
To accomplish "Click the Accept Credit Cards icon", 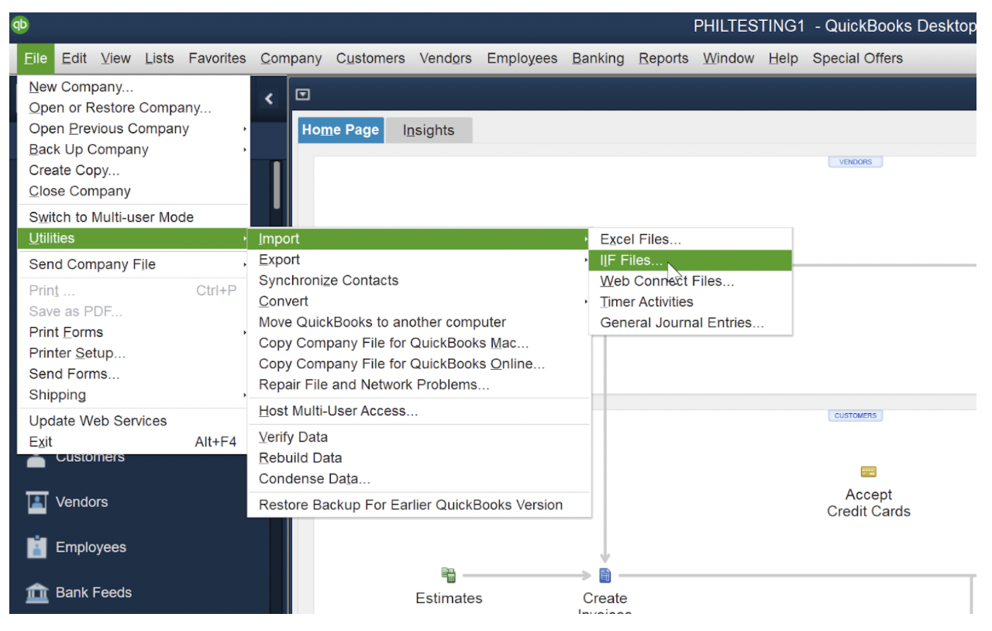I will click(868, 471).
